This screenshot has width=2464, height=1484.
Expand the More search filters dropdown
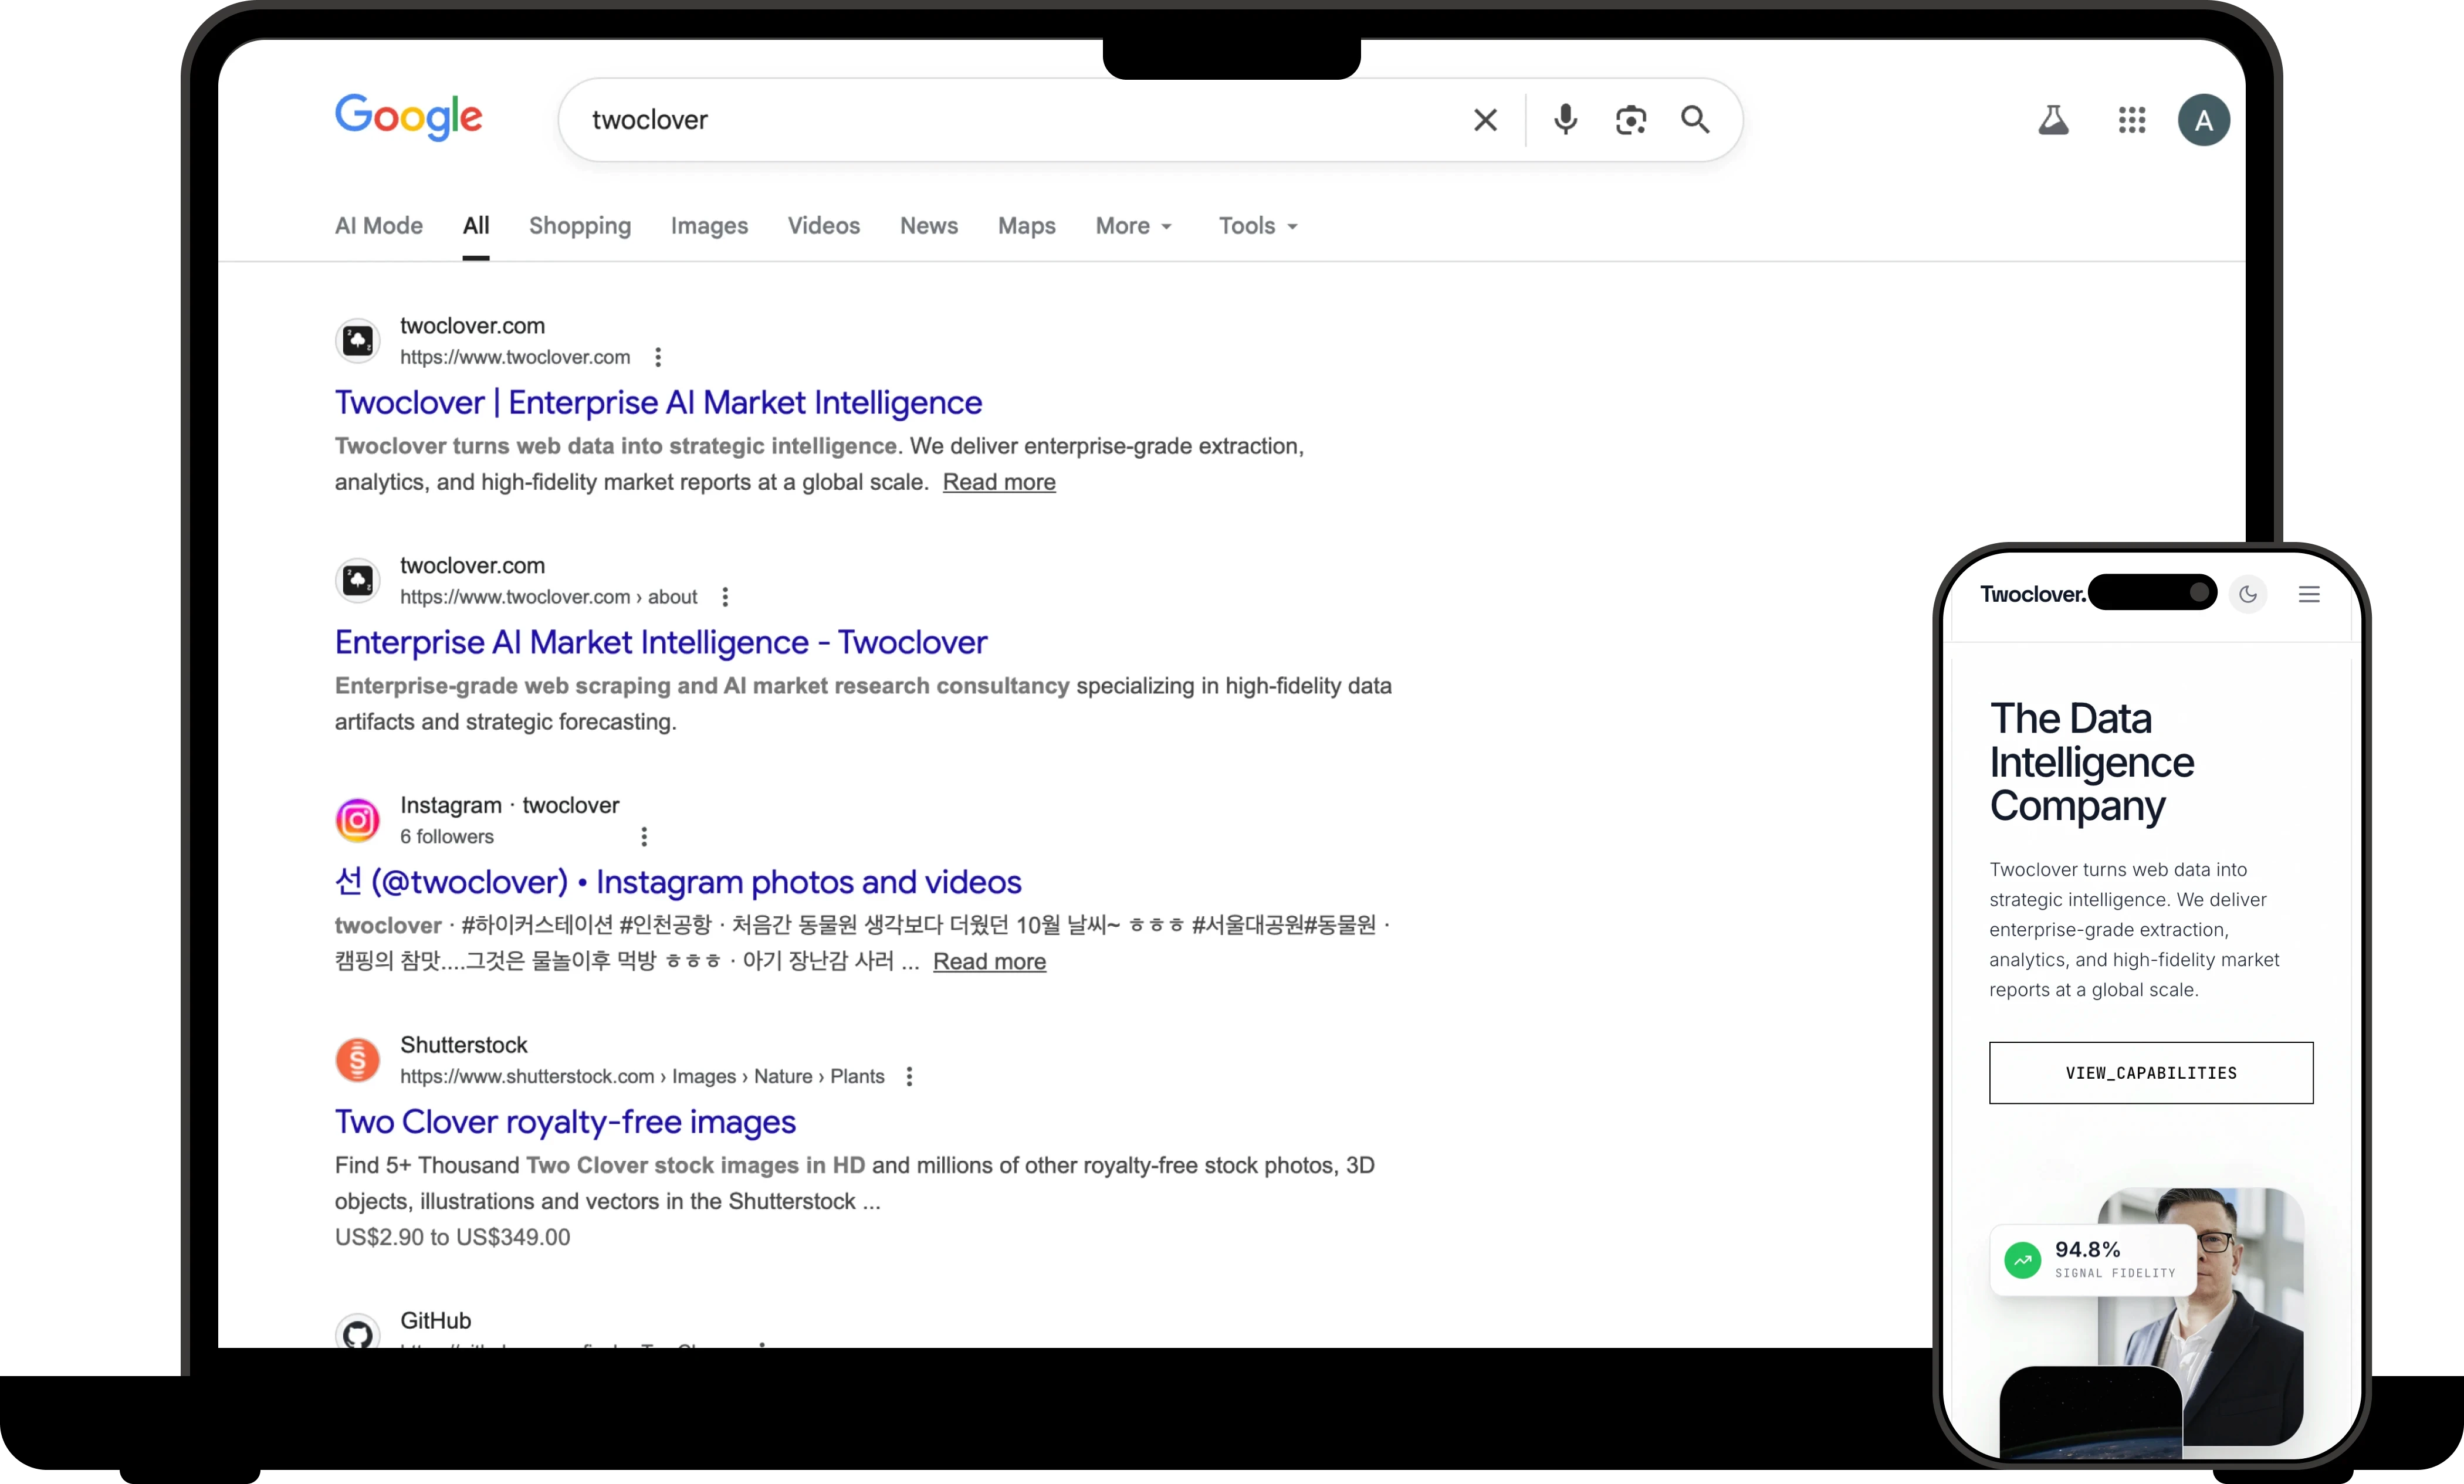1133,226
